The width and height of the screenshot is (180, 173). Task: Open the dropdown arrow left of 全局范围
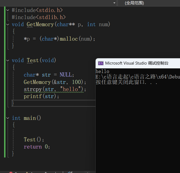(114, 3)
